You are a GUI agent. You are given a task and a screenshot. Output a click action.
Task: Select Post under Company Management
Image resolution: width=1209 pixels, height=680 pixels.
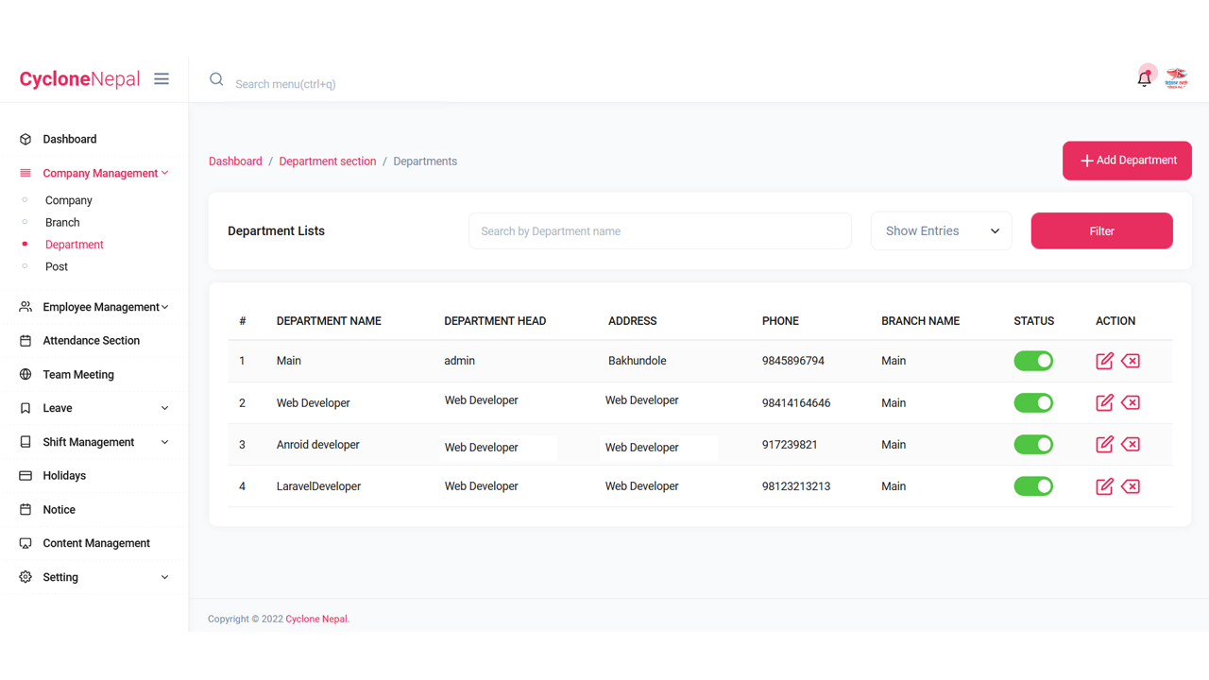pos(57,266)
